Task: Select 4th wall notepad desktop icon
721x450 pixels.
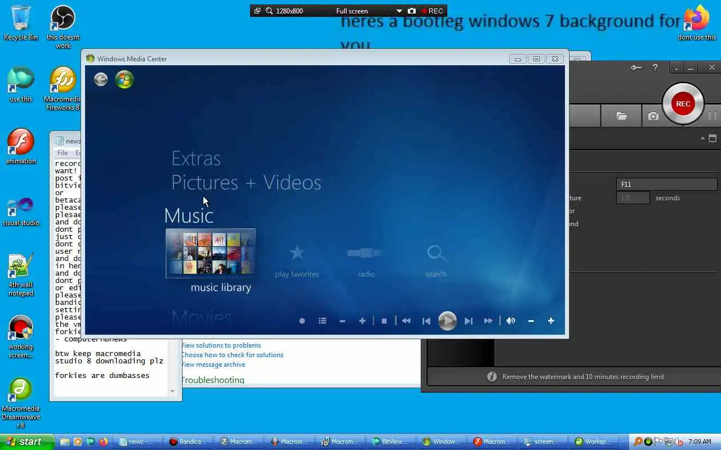Action: point(21,274)
